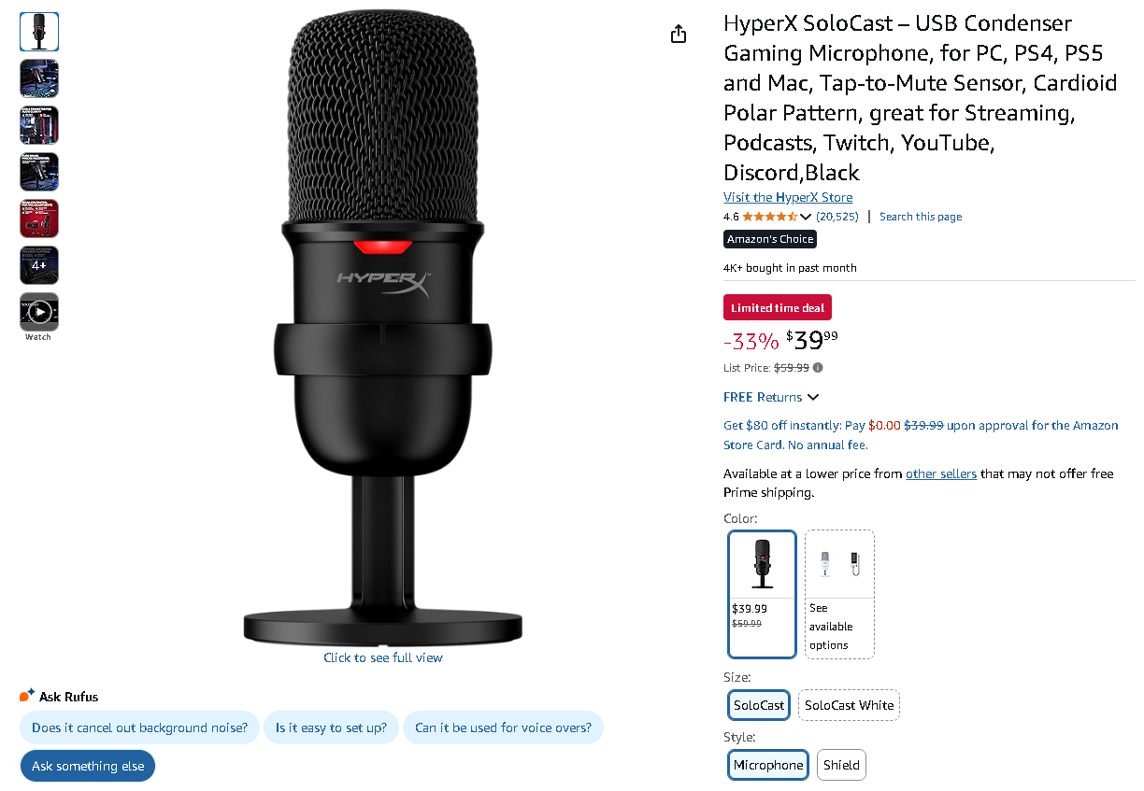1144x791 pixels.
Task: Click the share icon above product image
Action: point(679,35)
